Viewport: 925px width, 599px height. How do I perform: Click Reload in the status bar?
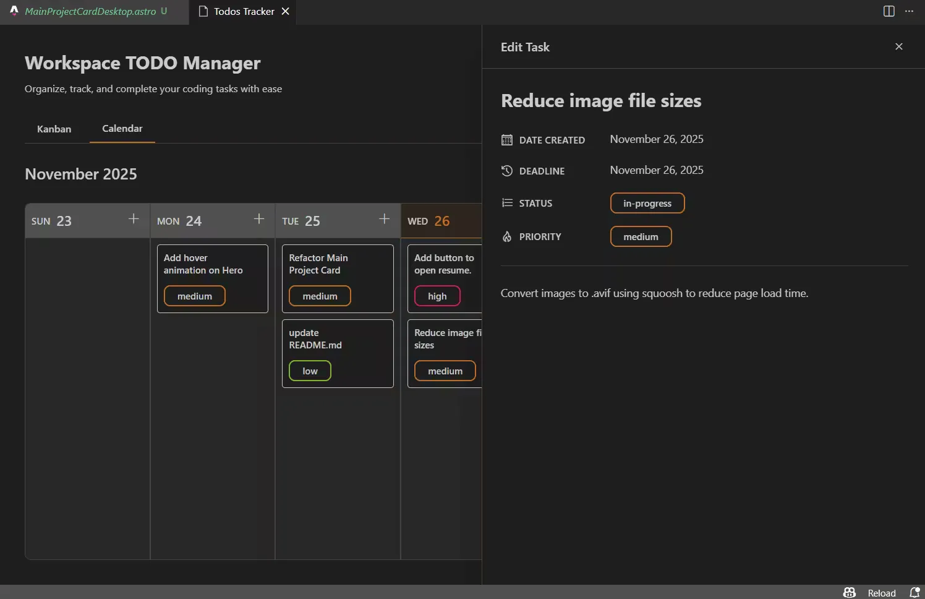881,593
